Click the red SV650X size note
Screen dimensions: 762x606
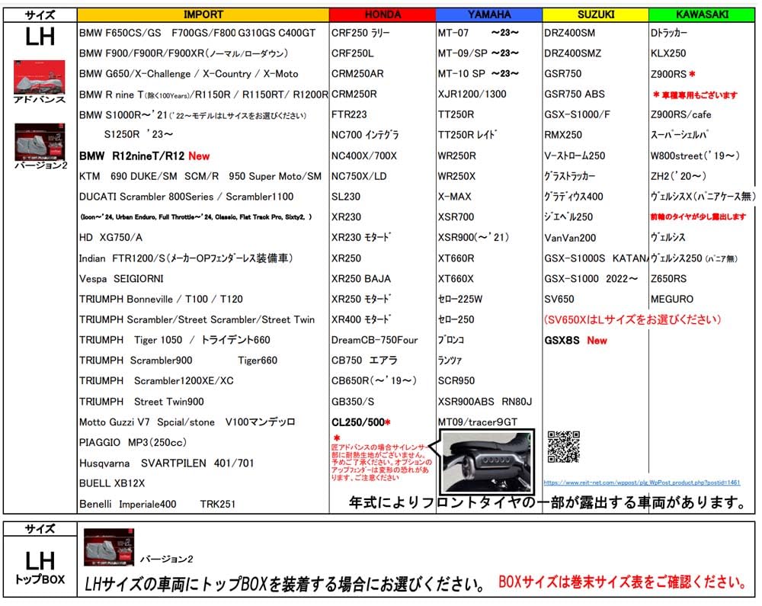pos(632,319)
